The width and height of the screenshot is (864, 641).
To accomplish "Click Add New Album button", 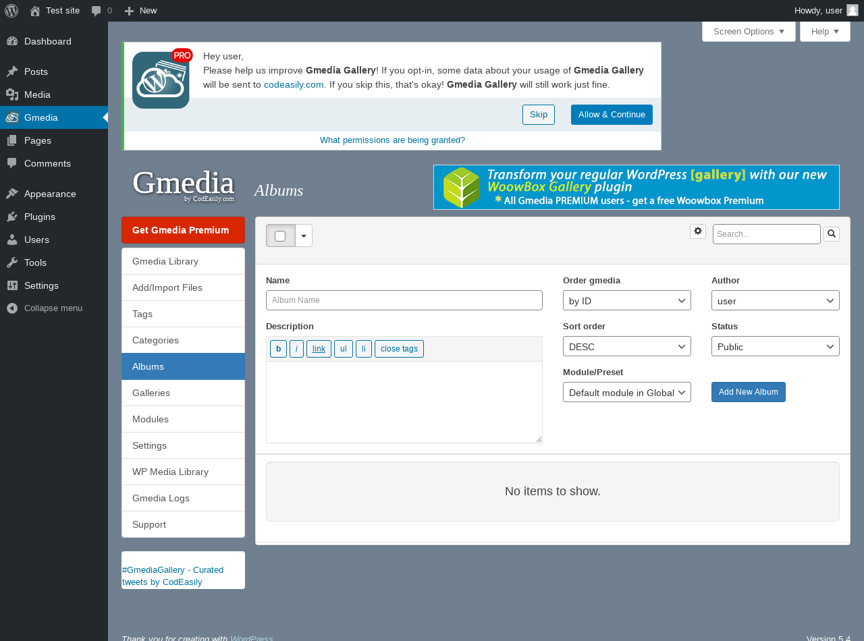I will click(x=749, y=392).
